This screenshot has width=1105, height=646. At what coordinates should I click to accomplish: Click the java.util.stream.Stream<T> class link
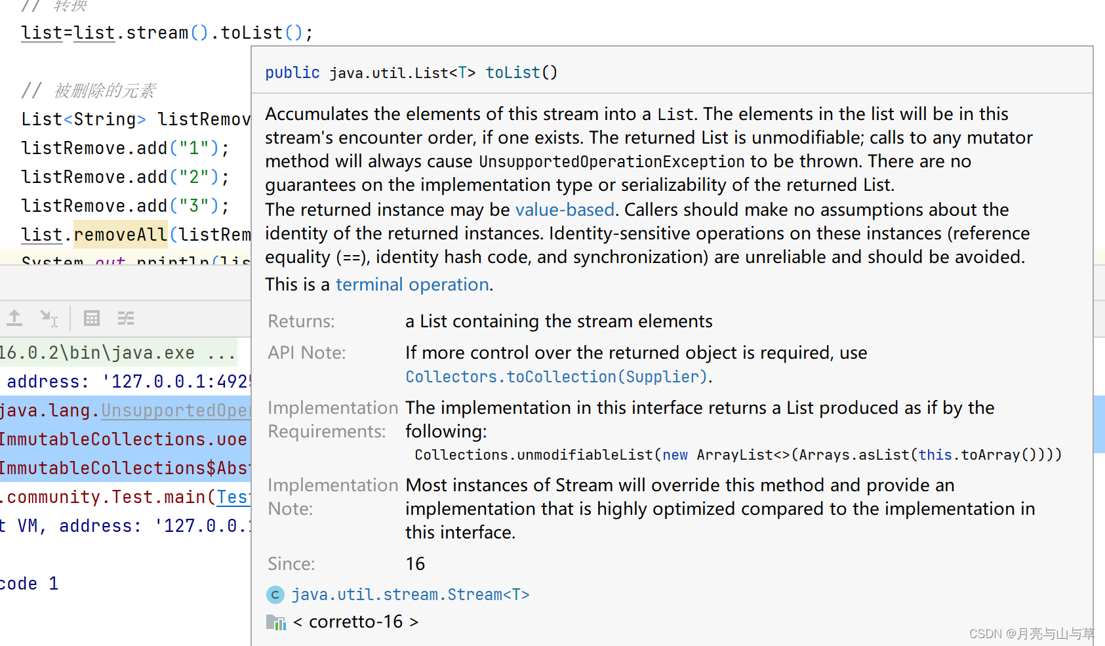point(411,594)
